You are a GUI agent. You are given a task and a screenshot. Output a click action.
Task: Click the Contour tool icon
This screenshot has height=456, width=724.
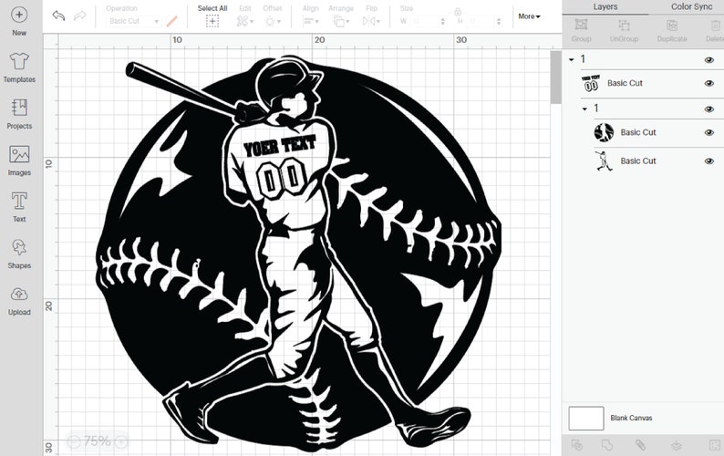(x=714, y=445)
